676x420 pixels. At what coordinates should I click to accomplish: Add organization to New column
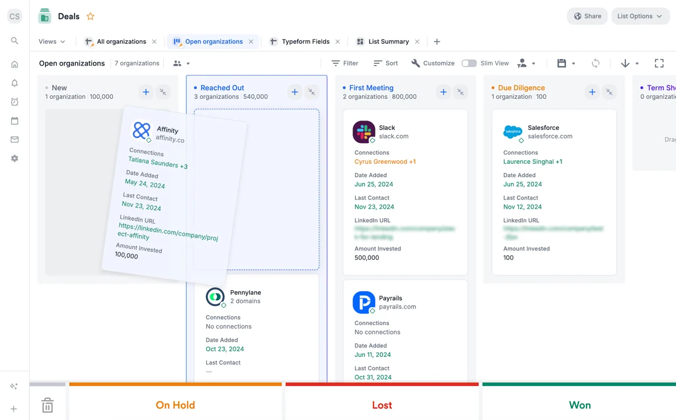[146, 92]
